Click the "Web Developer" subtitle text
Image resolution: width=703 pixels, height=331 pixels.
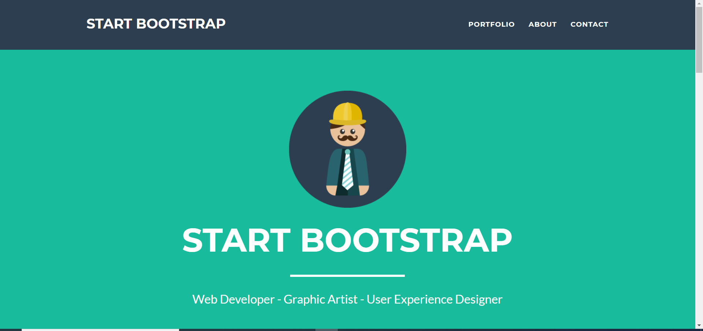(x=233, y=300)
